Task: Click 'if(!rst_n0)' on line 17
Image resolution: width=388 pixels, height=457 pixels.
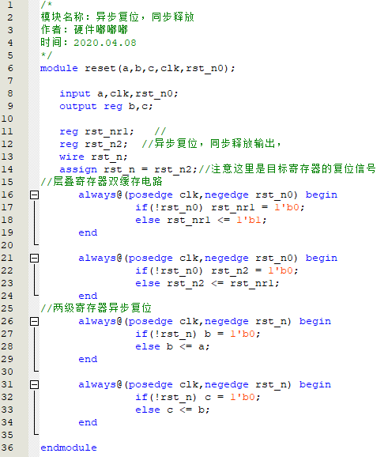Action: (169, 207)
